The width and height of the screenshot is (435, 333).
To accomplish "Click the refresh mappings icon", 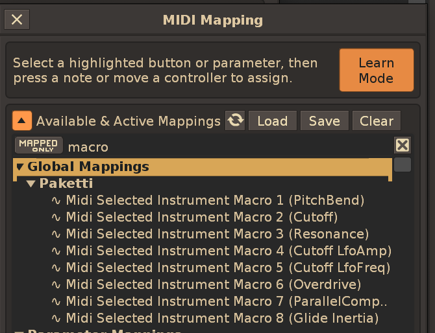I will click(x=235, y=121).
